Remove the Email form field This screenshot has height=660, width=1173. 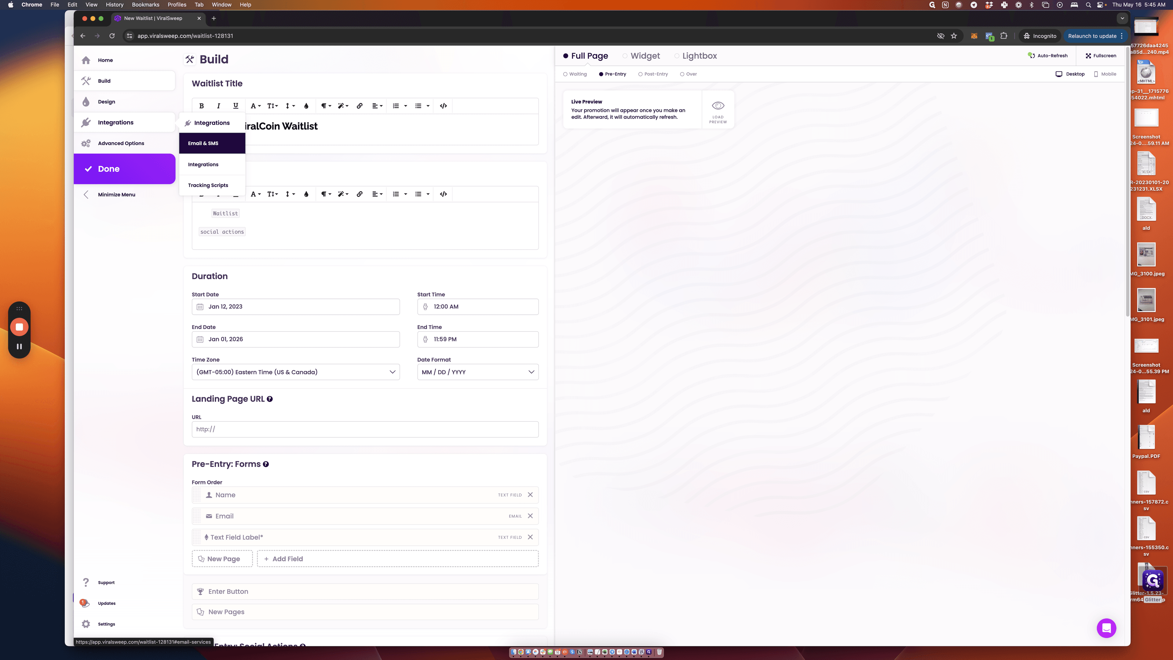click(x=530, y=516)
